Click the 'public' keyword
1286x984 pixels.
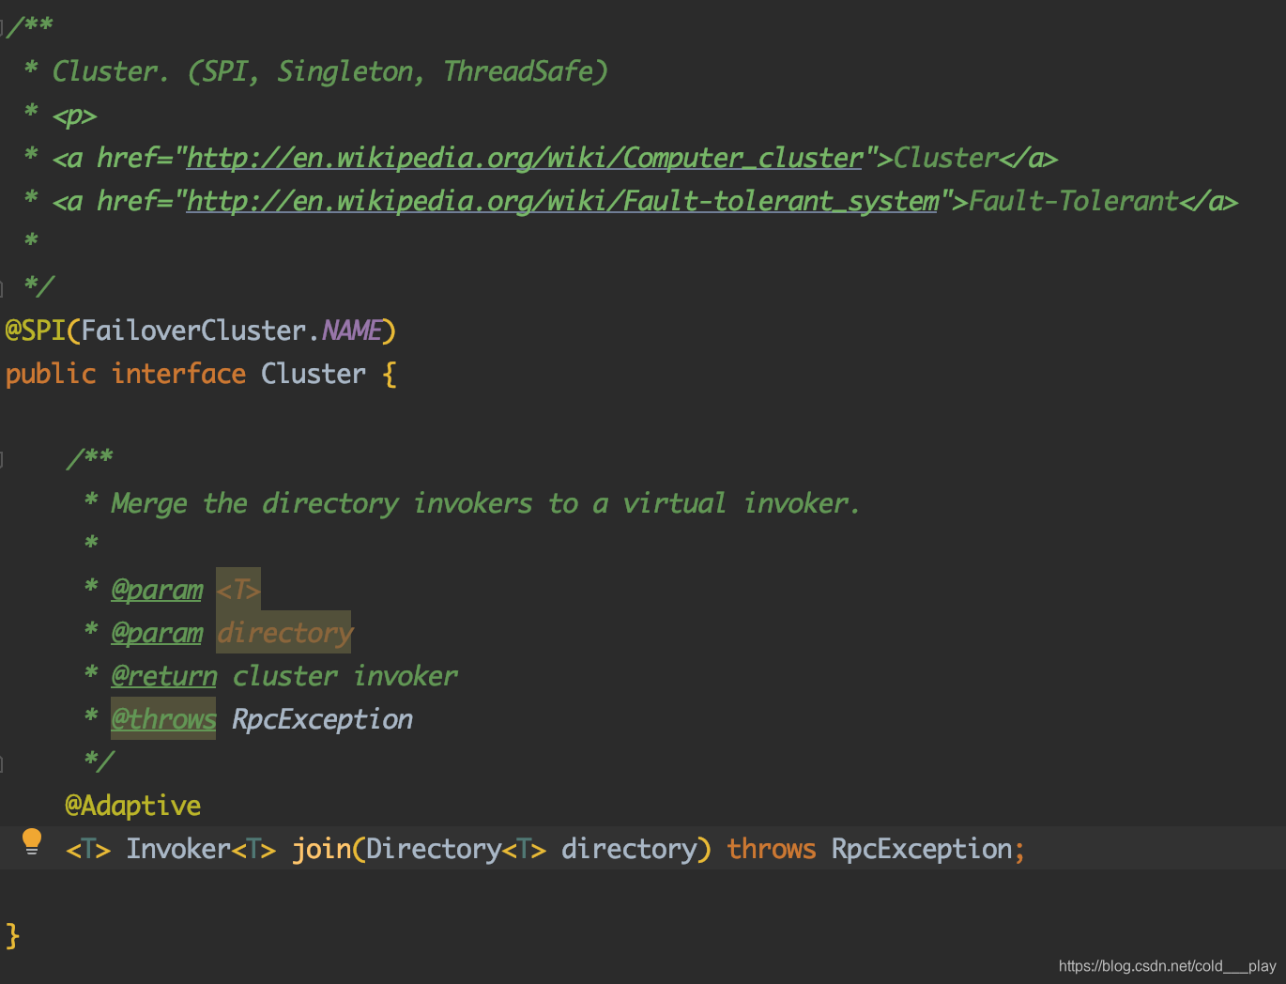51,374
